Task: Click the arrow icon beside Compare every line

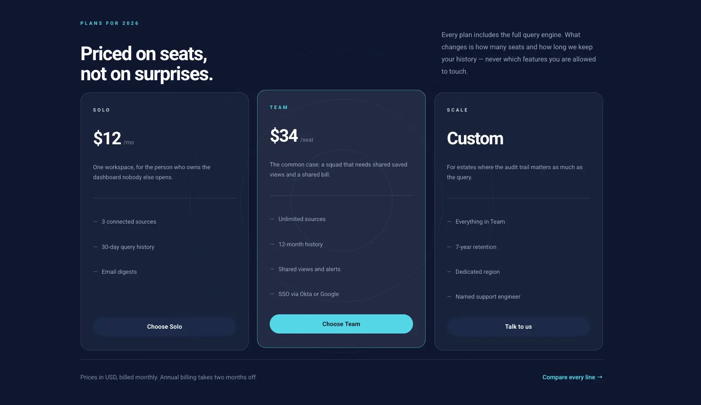Action: (x=600, y=377)
